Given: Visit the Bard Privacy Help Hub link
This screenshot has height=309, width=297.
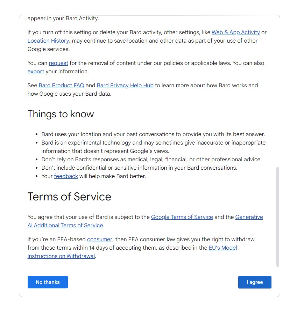Looking at the screenshot, I should [125, 86].
